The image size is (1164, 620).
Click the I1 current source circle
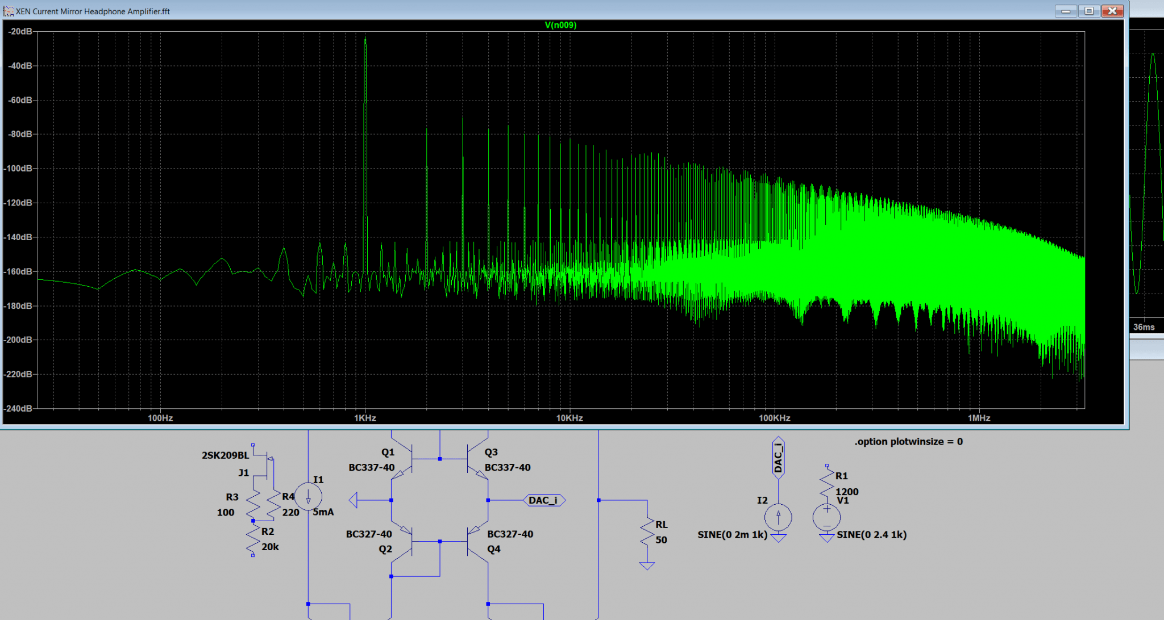(308, 497)
